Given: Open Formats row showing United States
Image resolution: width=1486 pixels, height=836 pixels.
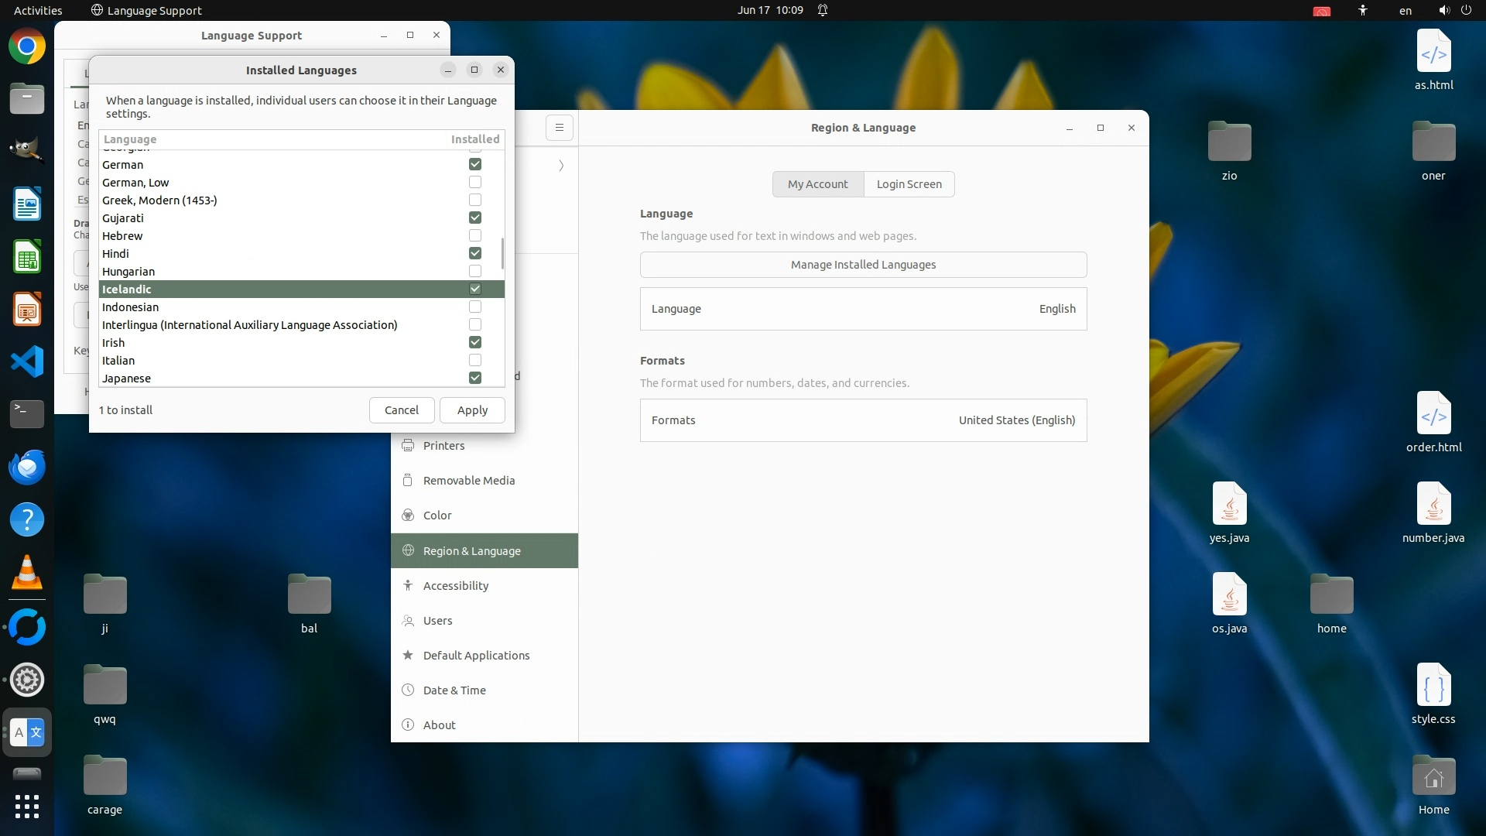Looking at the screenshot, I should [x=863, y=420].
